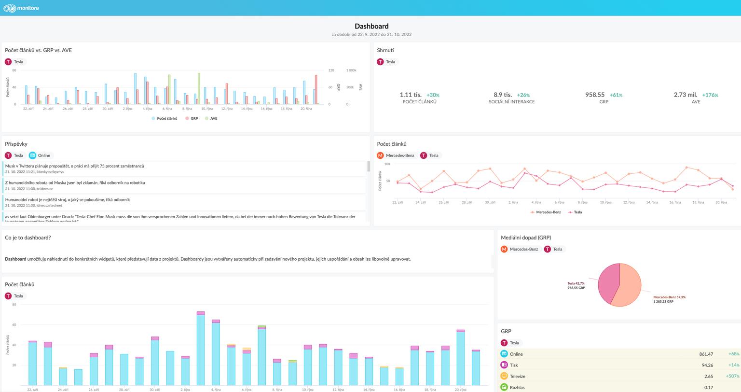Click Mercedes-Benz chip above the line chart
Viewport: 741px width, 392px height.
(x=397, y=155)
